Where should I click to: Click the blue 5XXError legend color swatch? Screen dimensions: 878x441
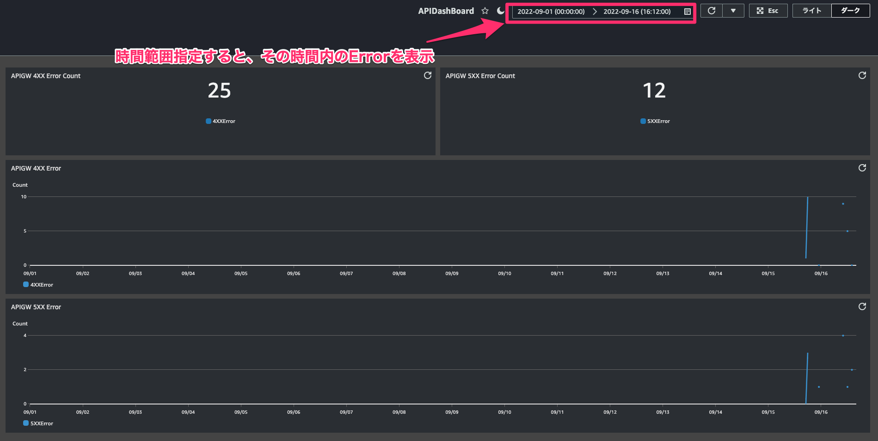click(25, 423)
